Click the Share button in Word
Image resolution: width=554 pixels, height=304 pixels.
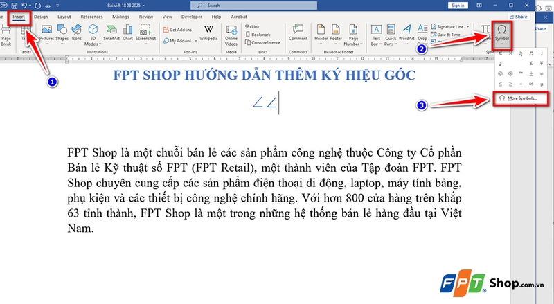click(518, 17)
